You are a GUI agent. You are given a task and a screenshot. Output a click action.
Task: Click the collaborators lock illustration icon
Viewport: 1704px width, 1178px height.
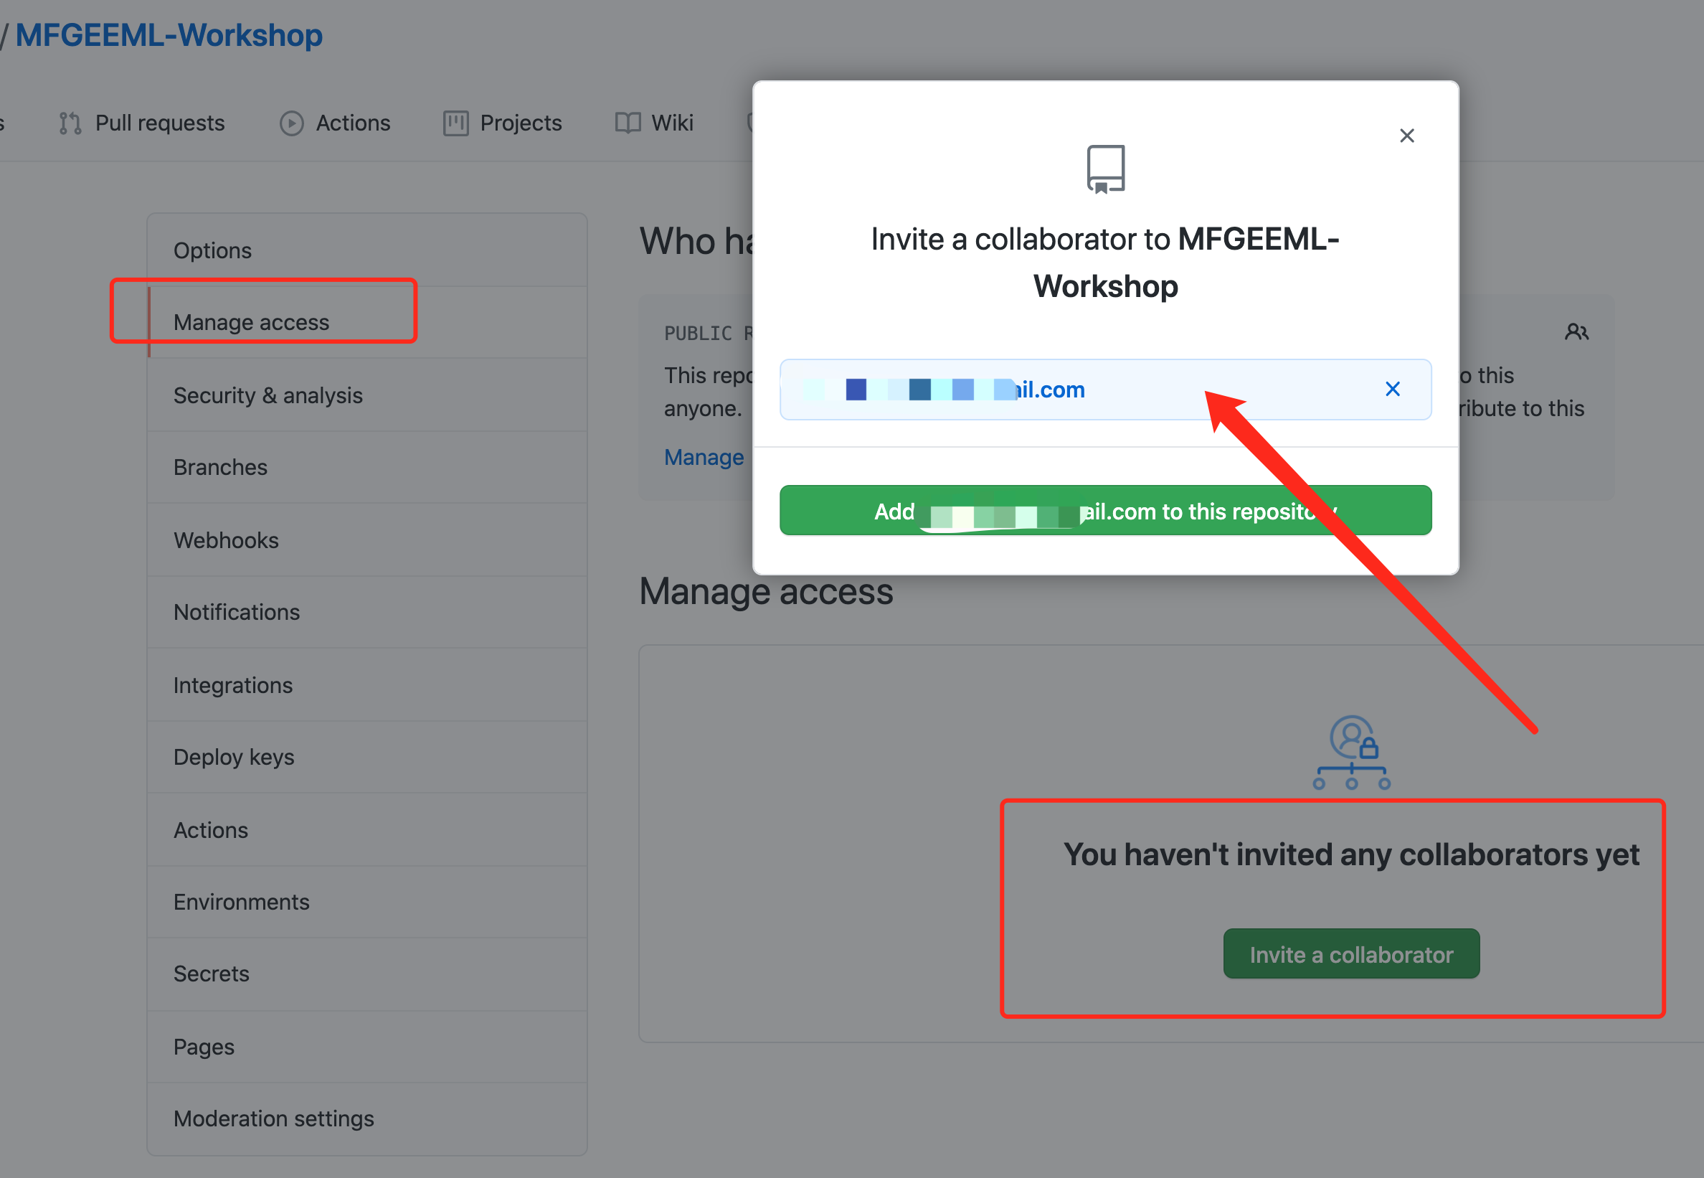[1351, 752]
